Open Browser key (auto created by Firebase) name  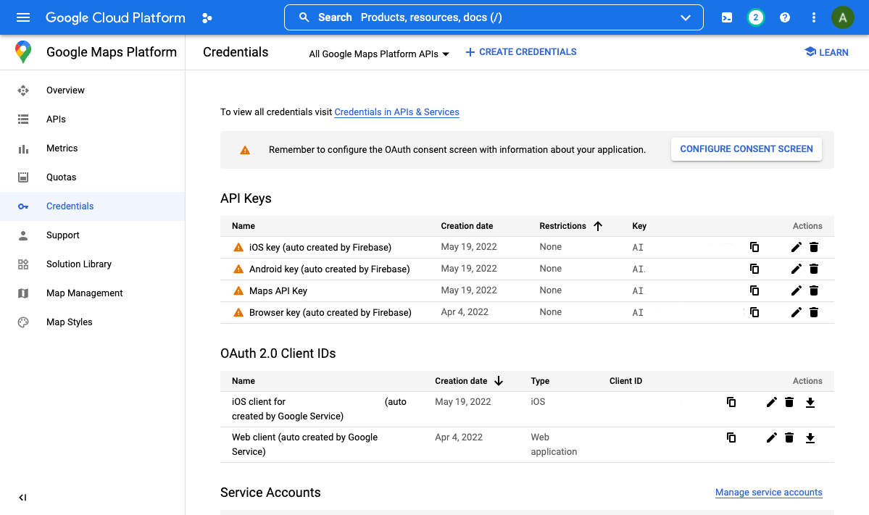pyautogui.click(x=330, y=313)
